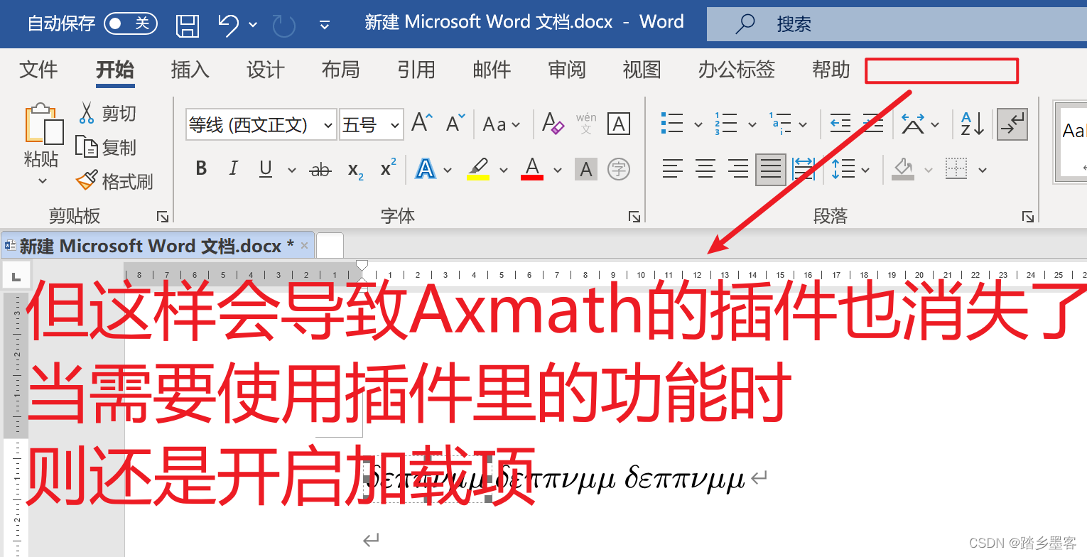Open the 审阅 ribbon tab

[x=566, y=70]
